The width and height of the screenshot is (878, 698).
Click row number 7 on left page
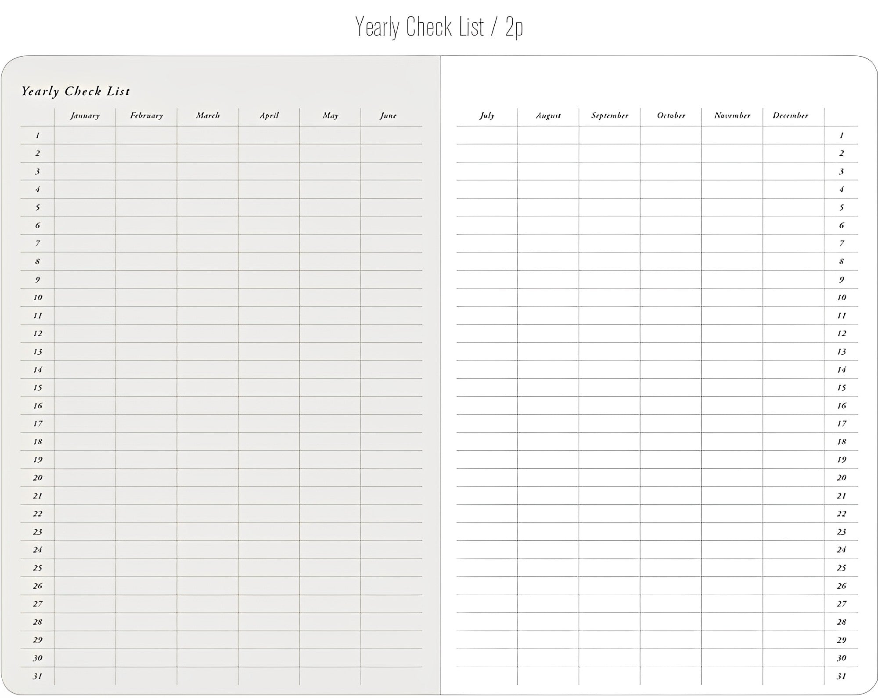[x=37, y=243]
